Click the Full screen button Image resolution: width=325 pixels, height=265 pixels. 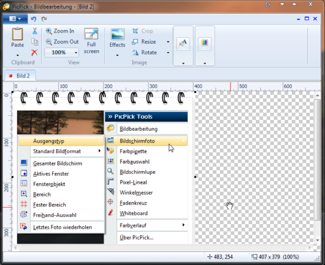[x=91, y=41]
